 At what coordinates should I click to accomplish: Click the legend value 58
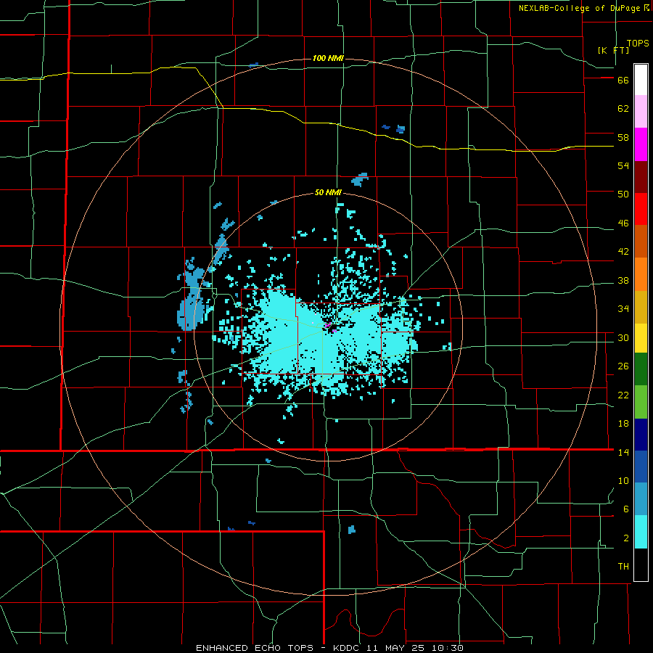click(x=623, y=137)
